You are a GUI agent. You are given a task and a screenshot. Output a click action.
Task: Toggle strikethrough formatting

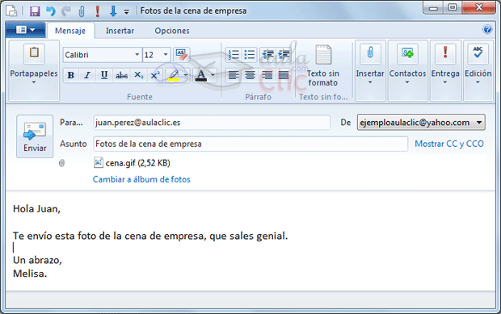[x=121, y=75]
